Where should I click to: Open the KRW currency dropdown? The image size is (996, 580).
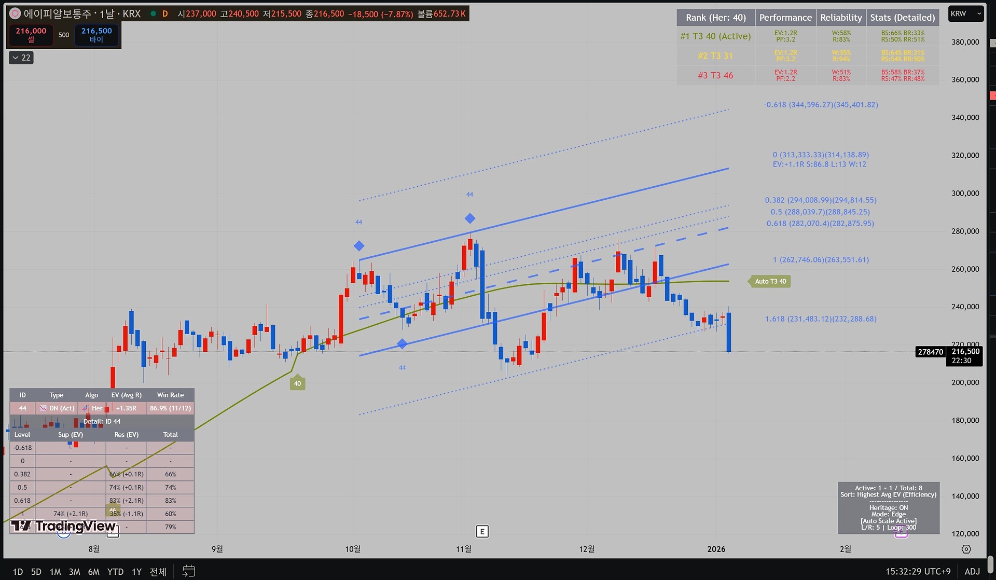coord(966,14)
